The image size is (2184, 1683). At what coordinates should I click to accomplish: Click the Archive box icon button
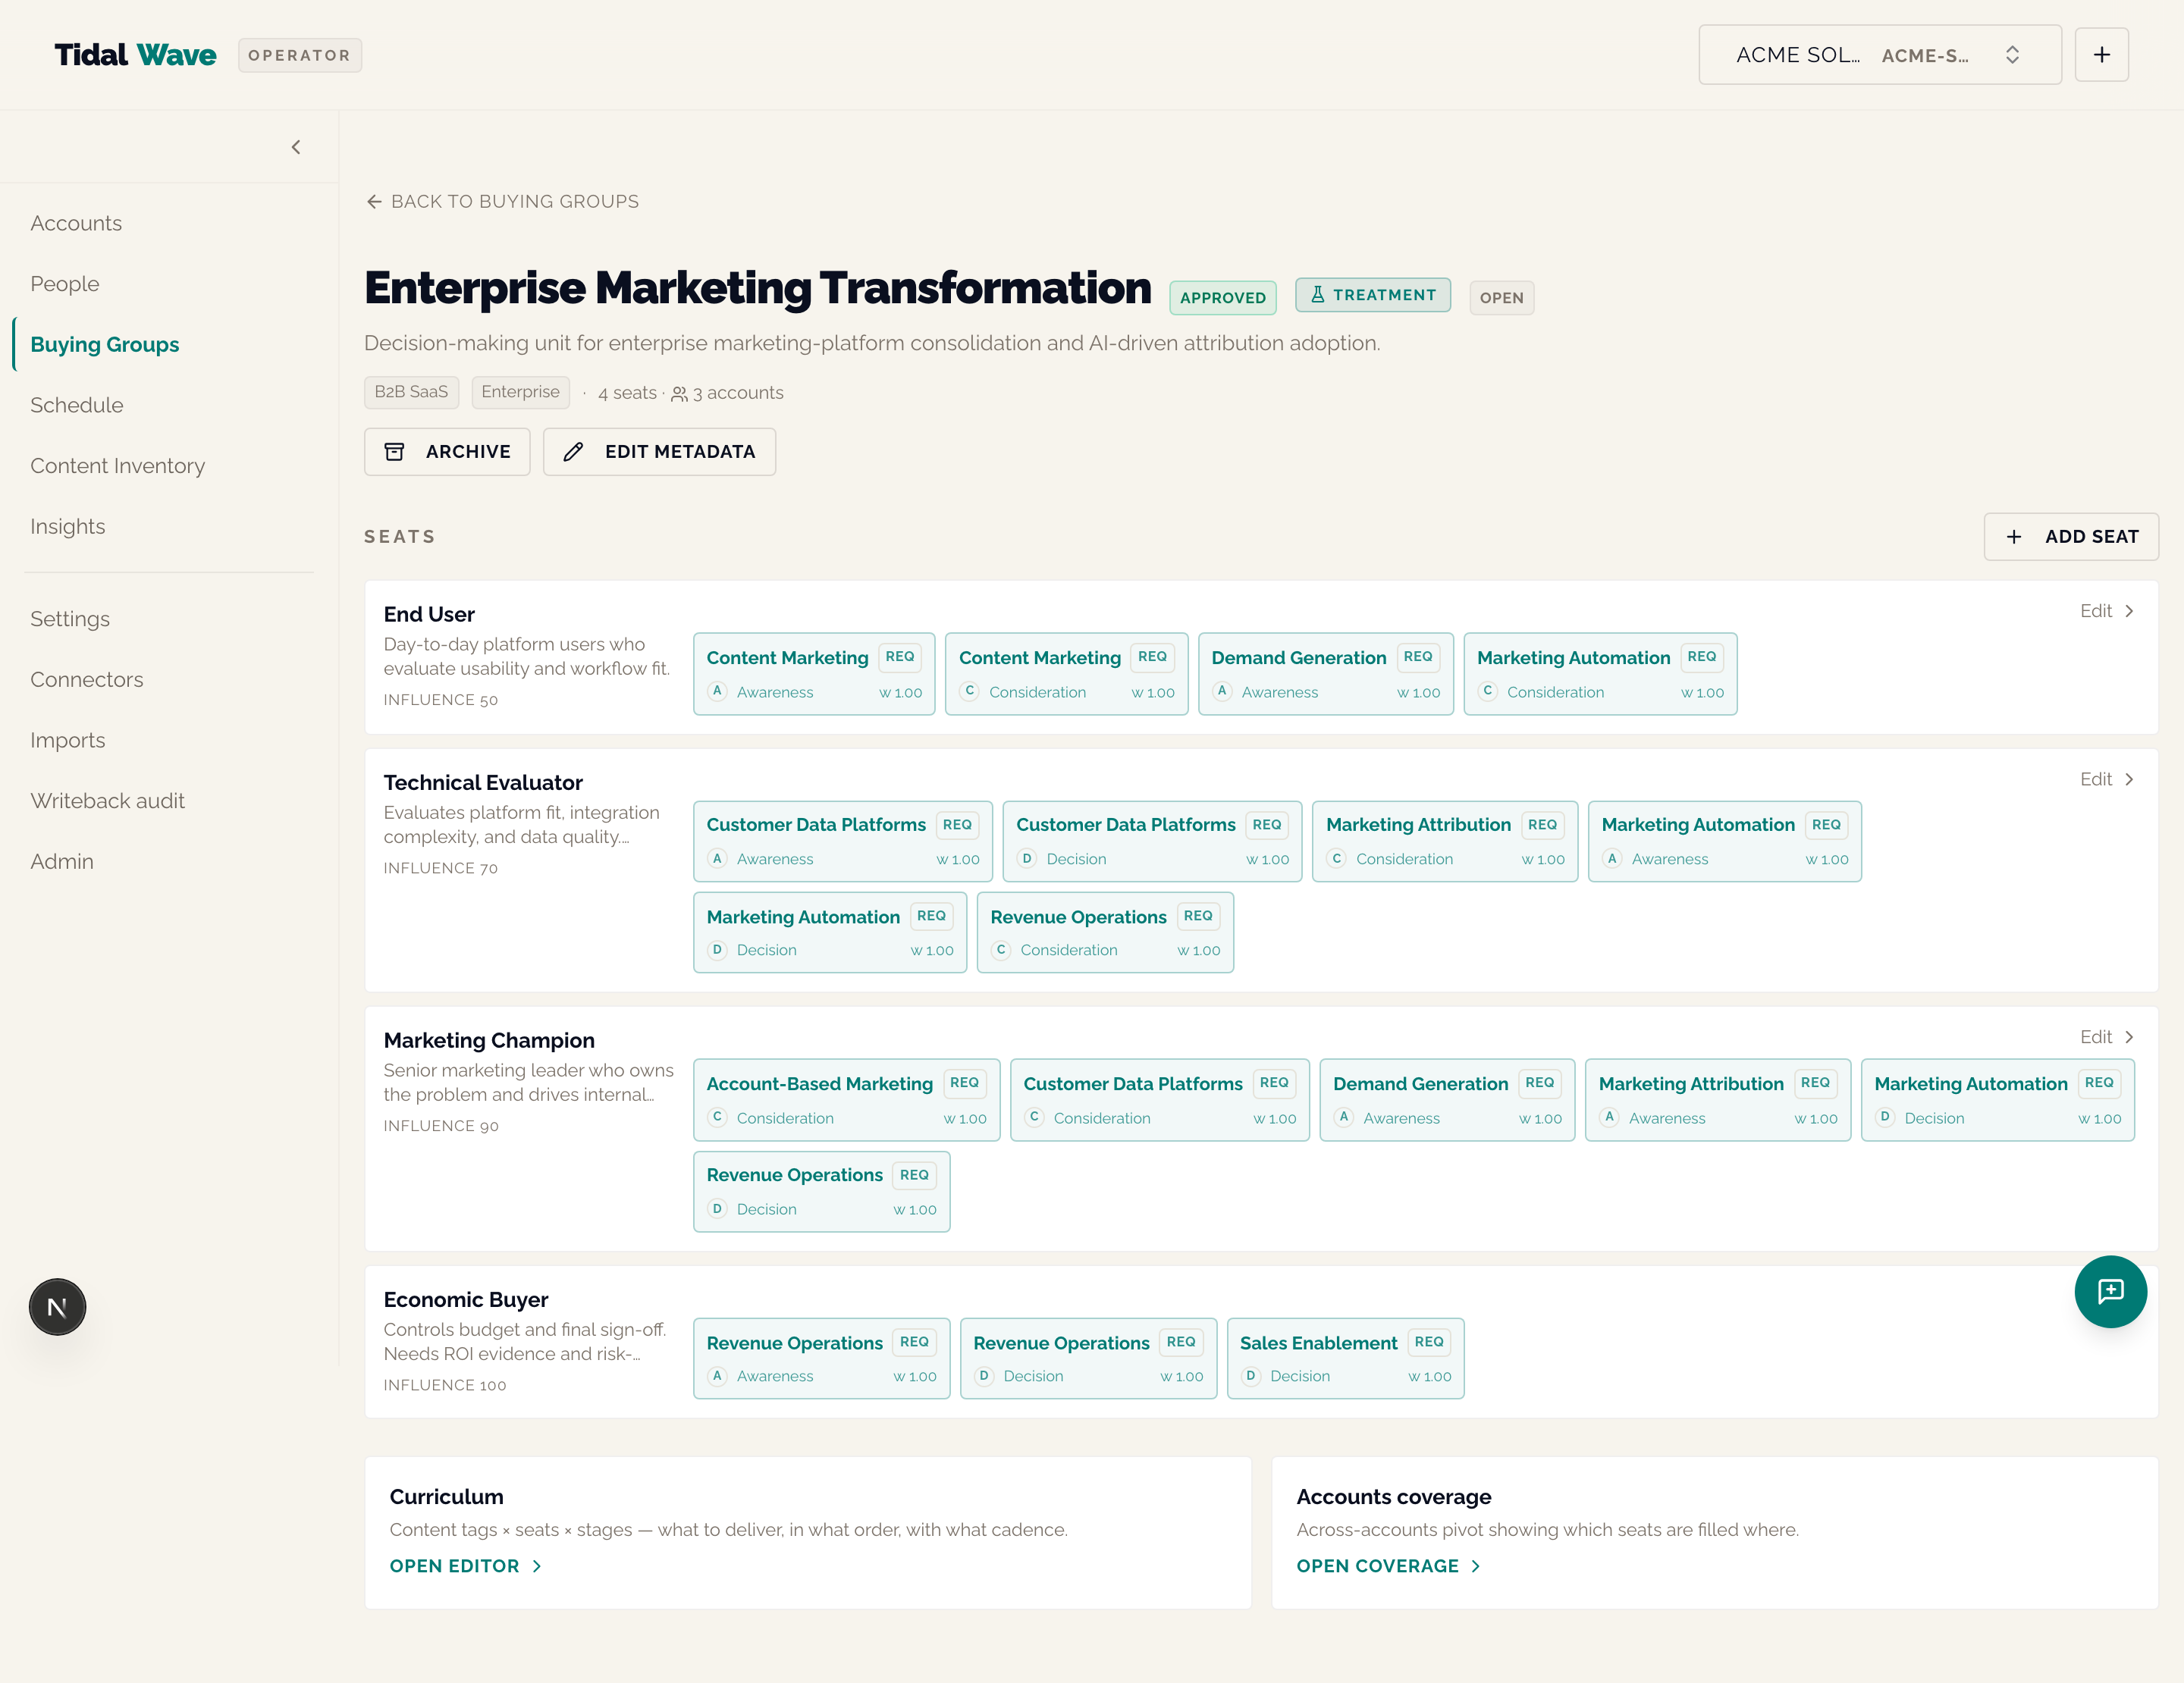click(447, 452)
